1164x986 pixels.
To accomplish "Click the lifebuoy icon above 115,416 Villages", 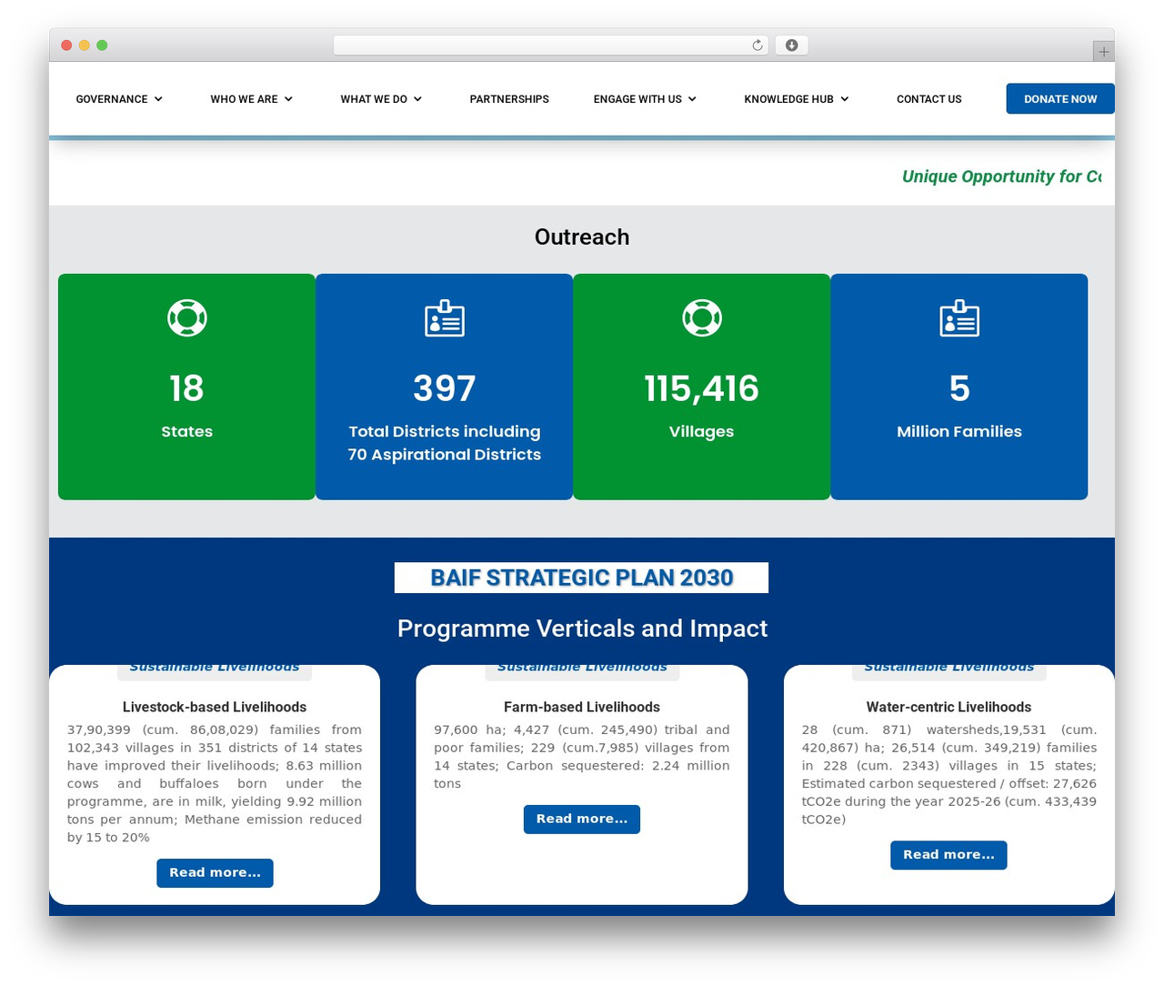I will 702,317.
